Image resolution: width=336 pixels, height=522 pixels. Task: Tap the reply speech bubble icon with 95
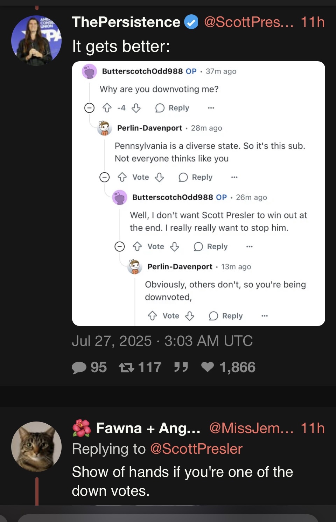pos(79,368)
